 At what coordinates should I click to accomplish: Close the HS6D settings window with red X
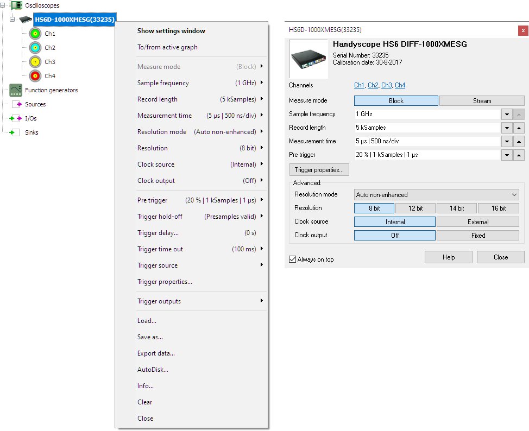click(523, 31)
